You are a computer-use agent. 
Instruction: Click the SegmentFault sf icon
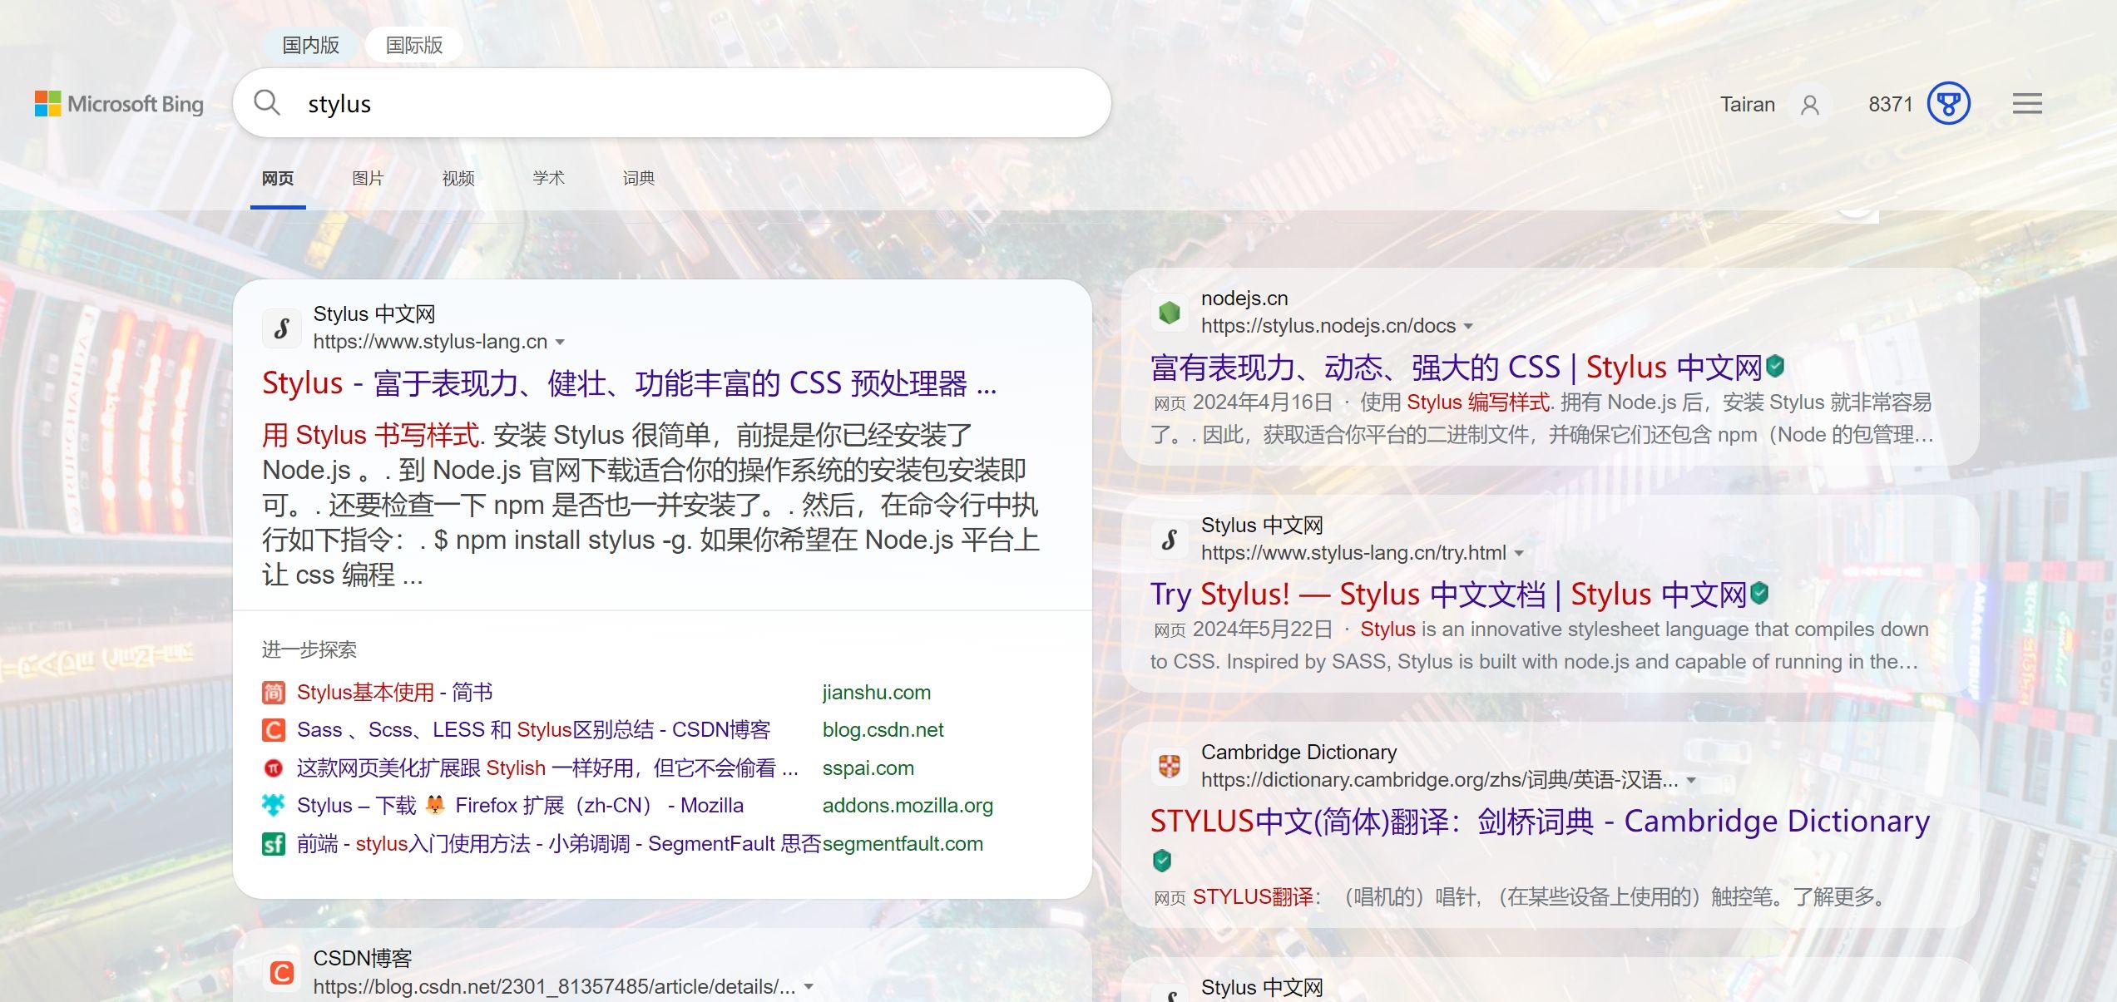click(274, 844)
